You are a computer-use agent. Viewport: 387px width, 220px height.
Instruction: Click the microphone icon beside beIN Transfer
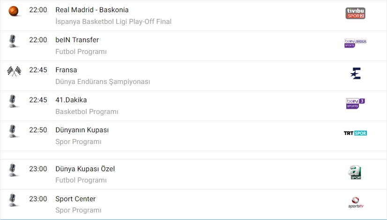click(13, 41)
